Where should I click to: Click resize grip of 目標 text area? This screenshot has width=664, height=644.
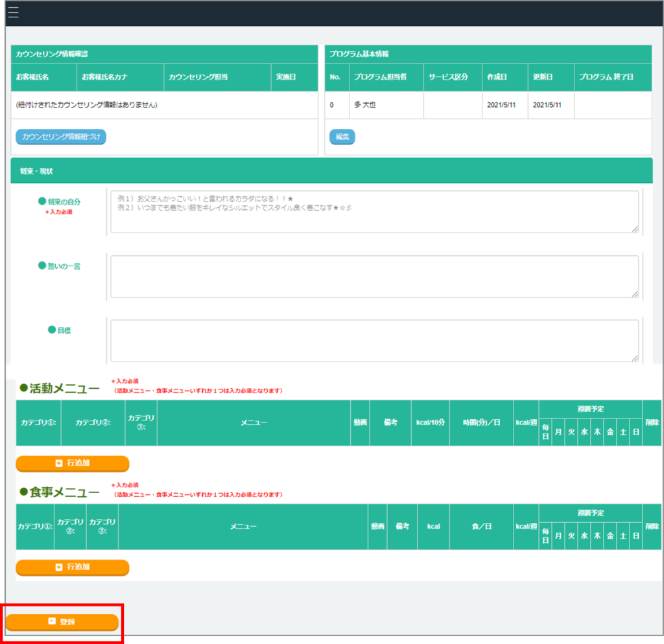point(635,358)
